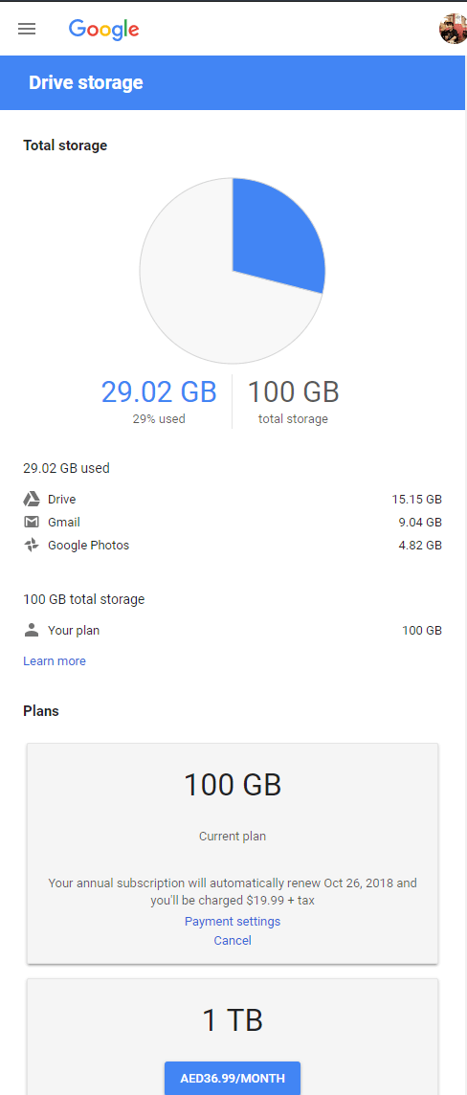
Task: Select the AED36.99/MONTH plan button
Action: [x=233, y=1078]
